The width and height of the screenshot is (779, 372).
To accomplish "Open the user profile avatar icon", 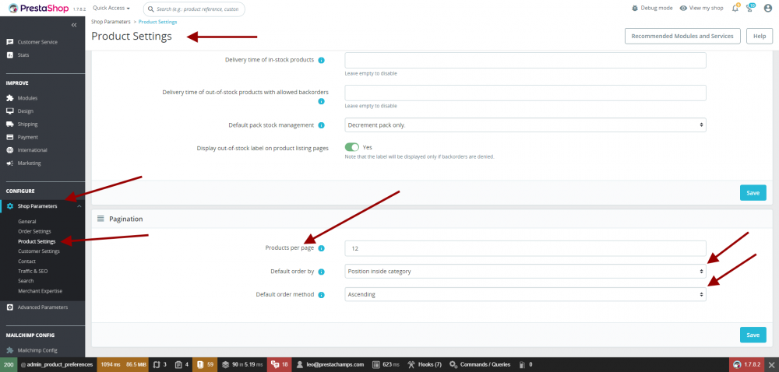I will (x=767, y=9).
